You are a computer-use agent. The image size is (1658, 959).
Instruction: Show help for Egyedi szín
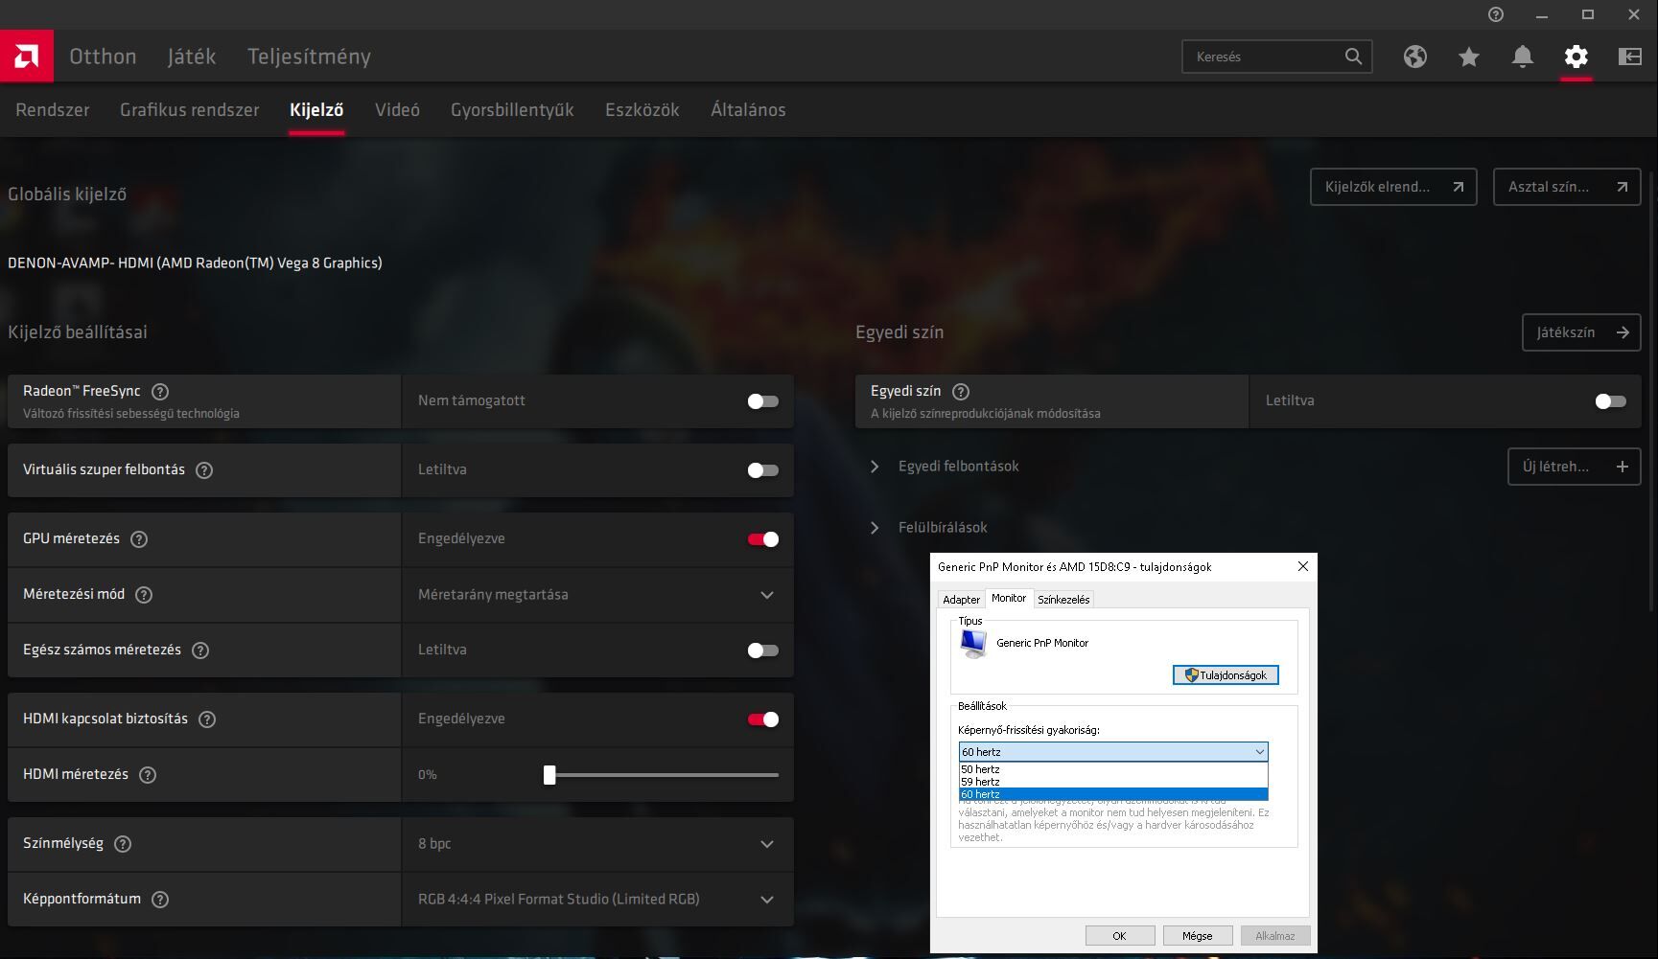pyautogui.click(x=961, y=392)
